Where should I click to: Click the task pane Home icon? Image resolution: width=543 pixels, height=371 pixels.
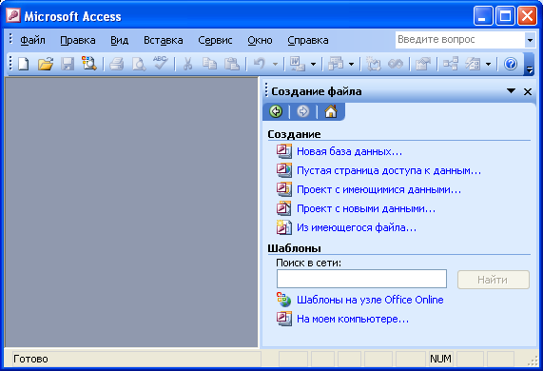click(x=331, y=111)
